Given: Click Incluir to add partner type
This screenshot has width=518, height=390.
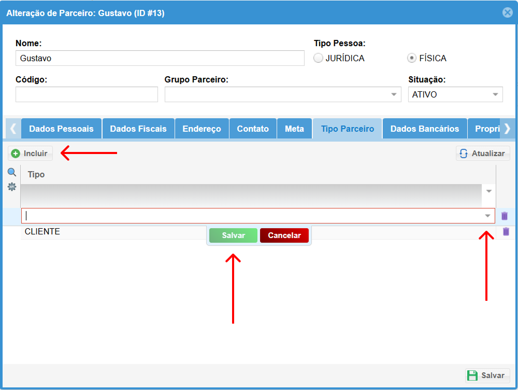Looking at the screenshot, I should [30, 154].
